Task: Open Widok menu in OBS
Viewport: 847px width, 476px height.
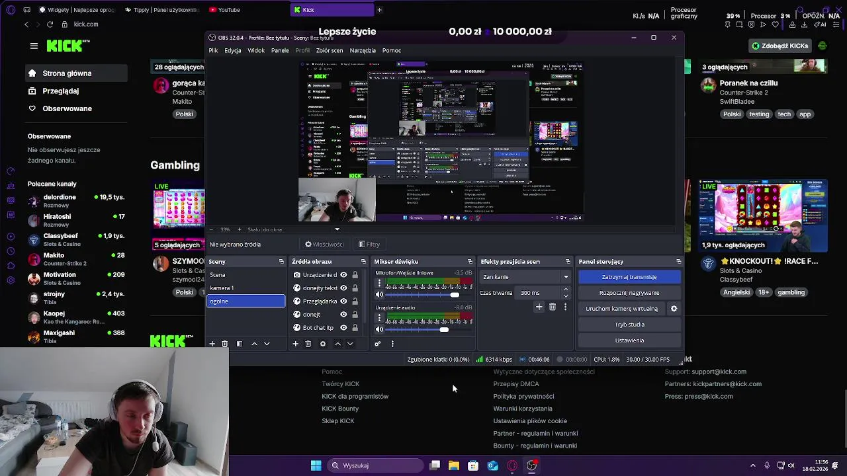Action: [x=256, y=50]
